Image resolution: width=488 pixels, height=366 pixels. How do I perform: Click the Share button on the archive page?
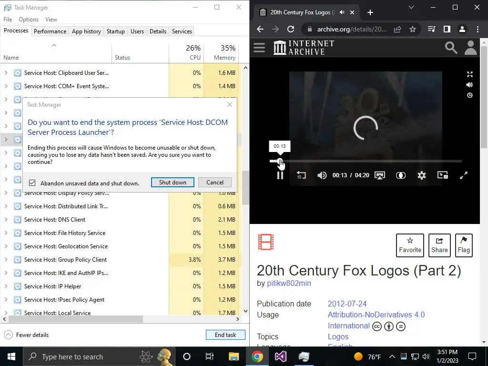click(x=439, y=245)
